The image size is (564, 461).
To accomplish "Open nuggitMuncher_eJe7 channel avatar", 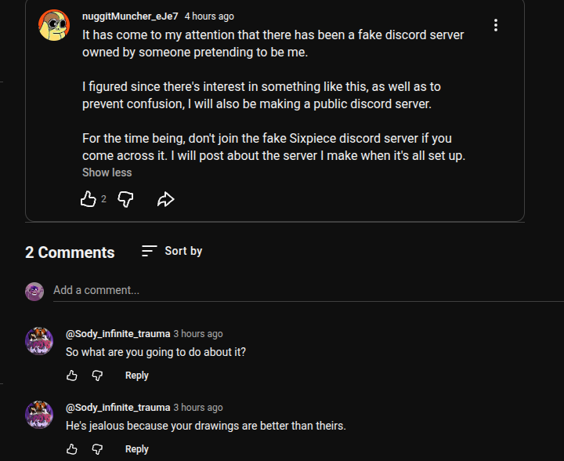I will pos(54,26).
